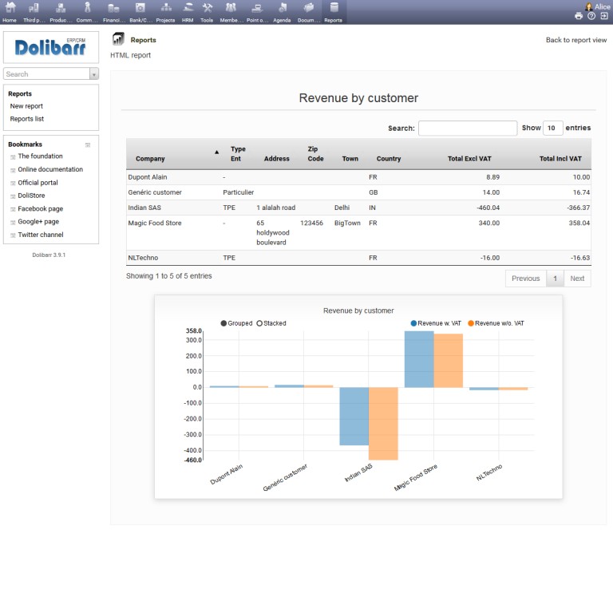Open Facebook page bookmark

point(41,209)
